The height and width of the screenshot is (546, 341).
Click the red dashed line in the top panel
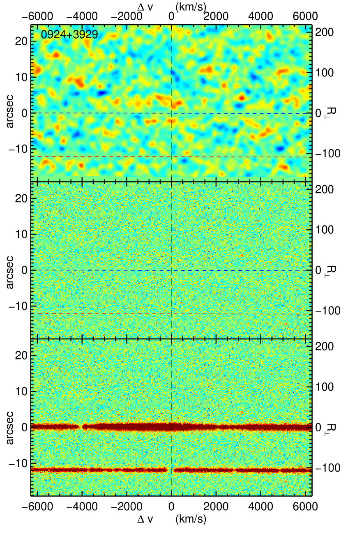tap(171, 157)
